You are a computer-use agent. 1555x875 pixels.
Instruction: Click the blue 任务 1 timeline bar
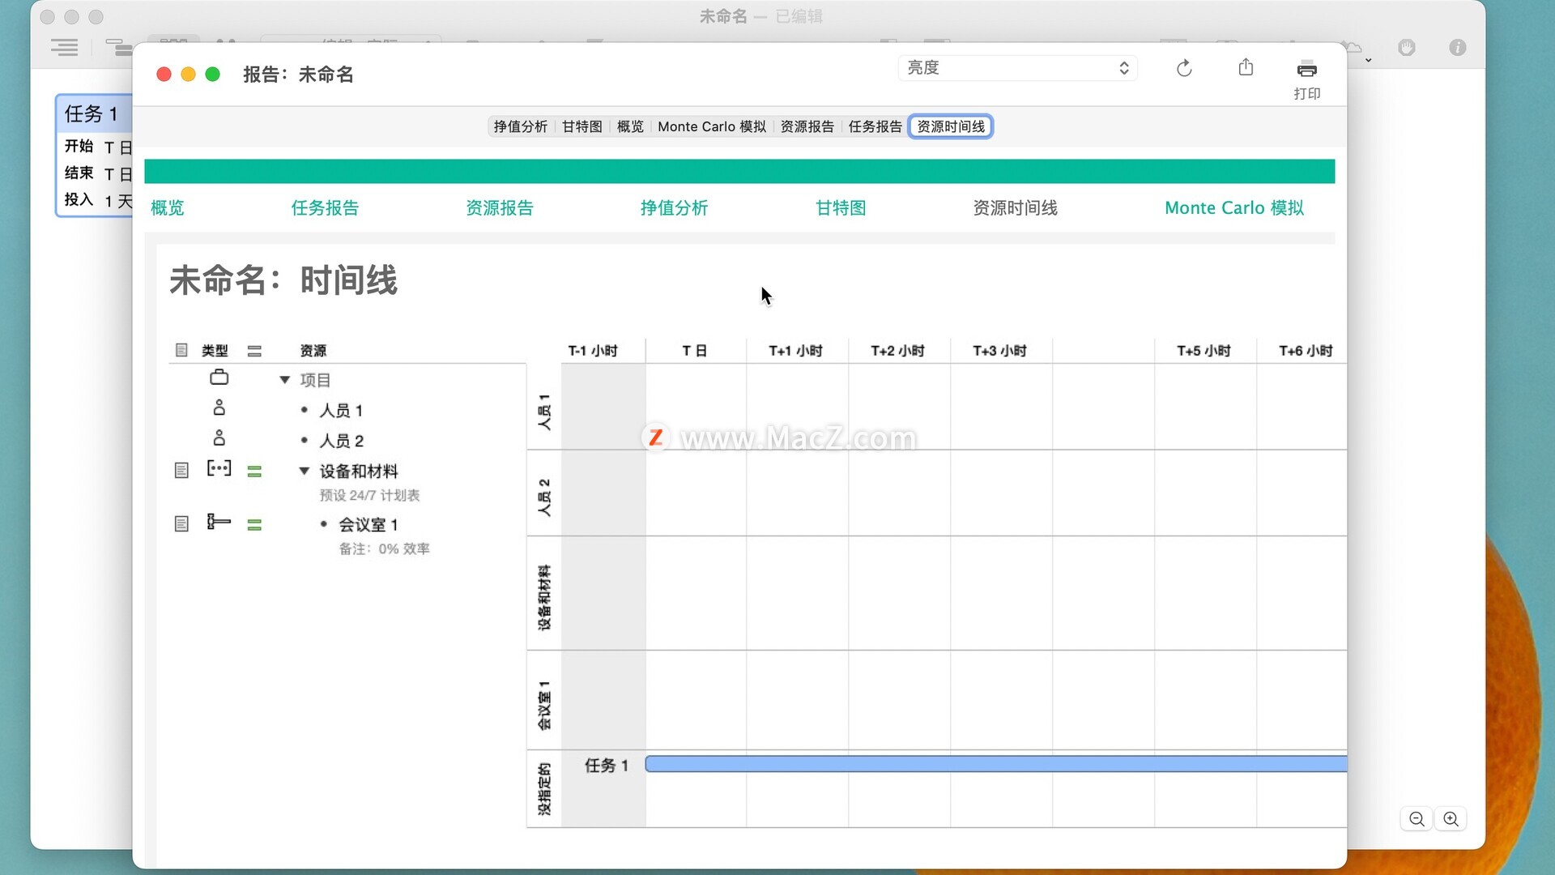[x=996, y=764]
